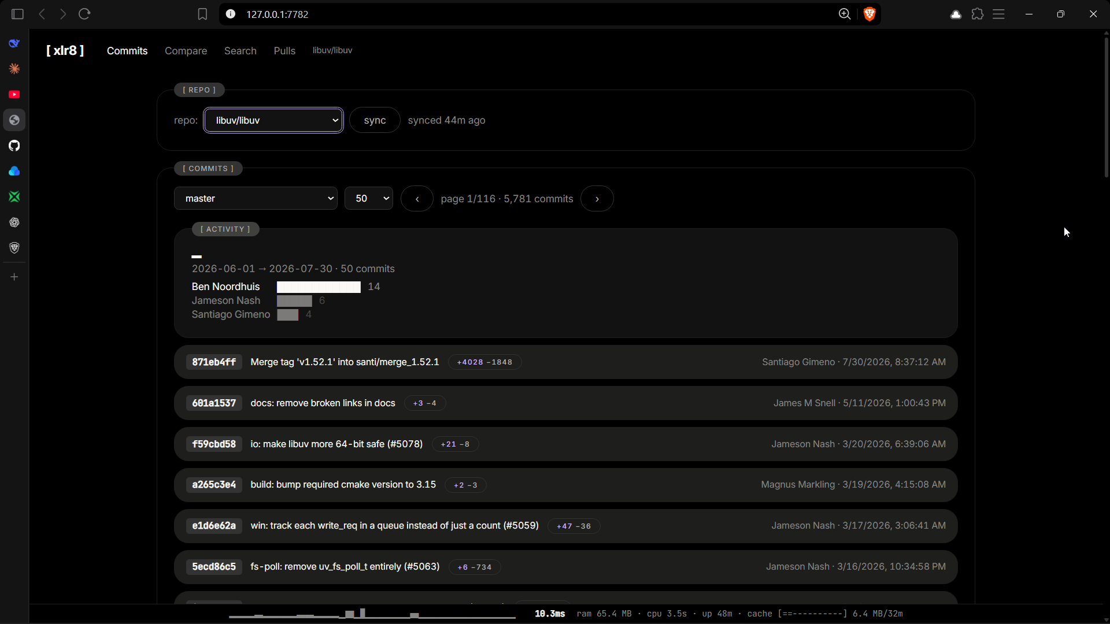Go back with the browser back arrow
Image resolution: width=1110 pixels, height=624 pixels.
pos(42,14)
